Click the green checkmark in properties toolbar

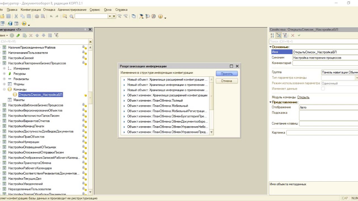[299, 35]
